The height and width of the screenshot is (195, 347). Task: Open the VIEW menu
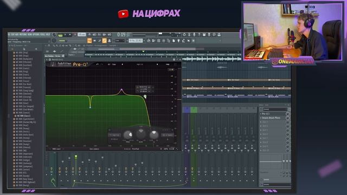30,35
